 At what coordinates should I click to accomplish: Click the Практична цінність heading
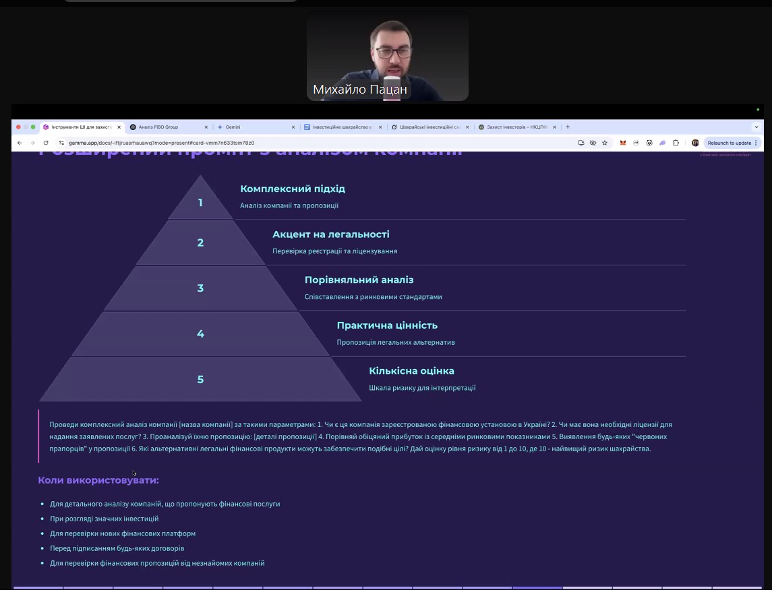coord(387,325)
